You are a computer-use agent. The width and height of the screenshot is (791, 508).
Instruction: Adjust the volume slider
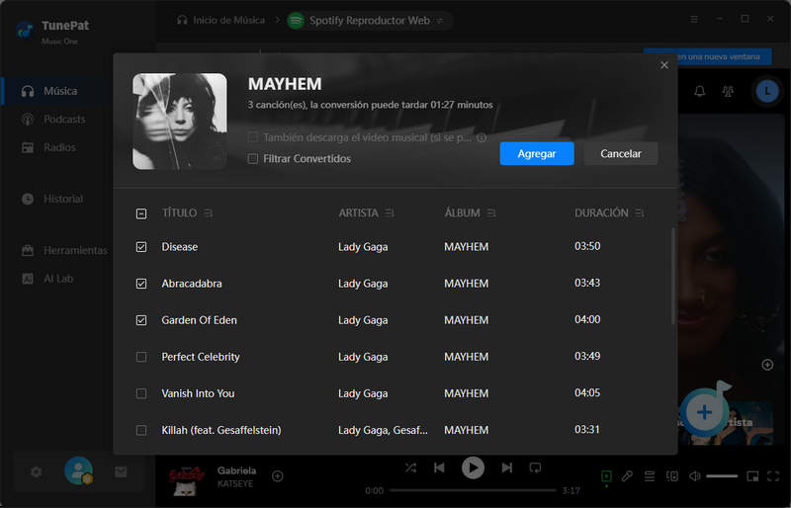tap(722, 475)
